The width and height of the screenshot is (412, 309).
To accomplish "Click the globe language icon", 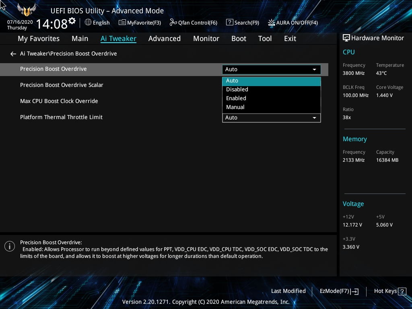I will click(88, 23).
